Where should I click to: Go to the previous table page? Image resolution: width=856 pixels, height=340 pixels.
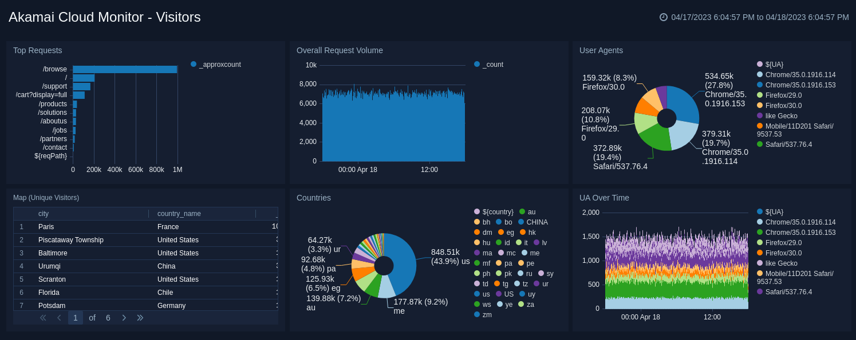59,317
